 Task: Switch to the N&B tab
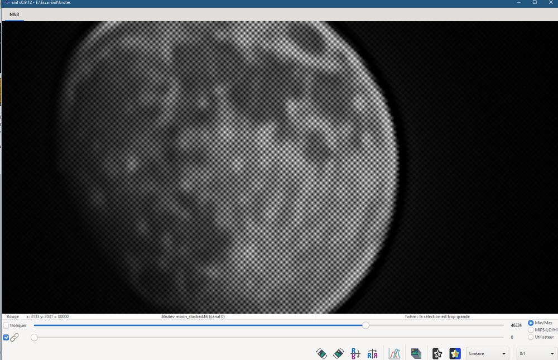(x=15, y=15)
